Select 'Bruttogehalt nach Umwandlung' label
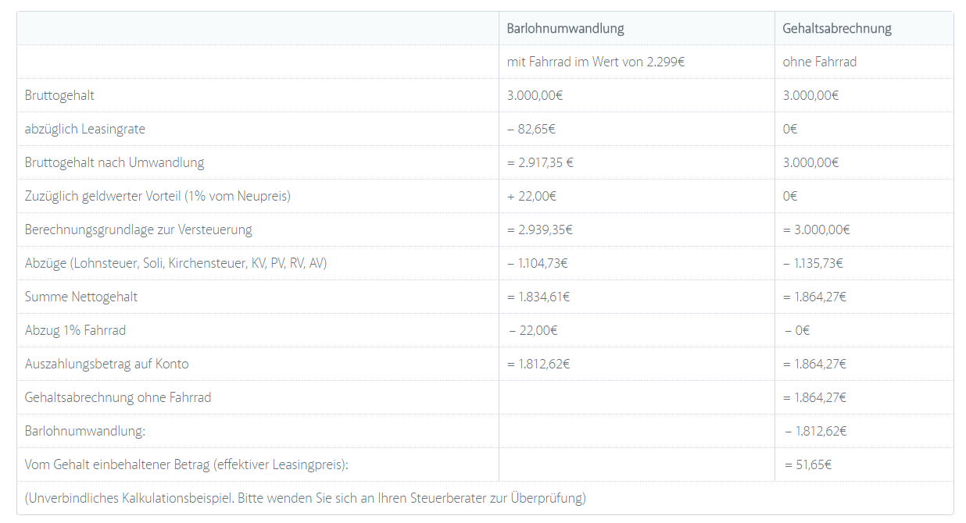966x523 pixels. (114, 162)
